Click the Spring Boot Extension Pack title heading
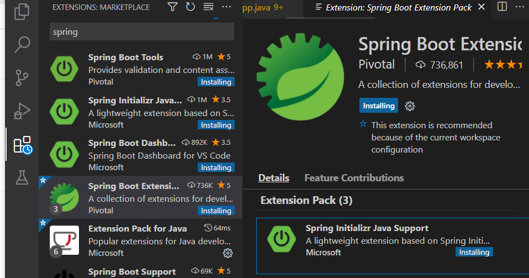 pyautogui.click(x=440, y=44)
